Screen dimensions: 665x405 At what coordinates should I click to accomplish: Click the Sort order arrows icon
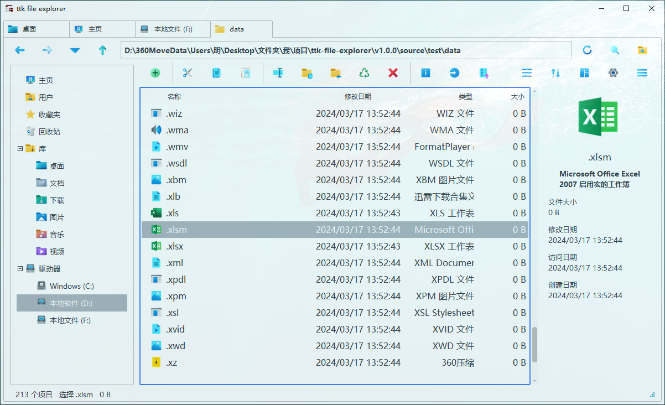click(555, 72)
